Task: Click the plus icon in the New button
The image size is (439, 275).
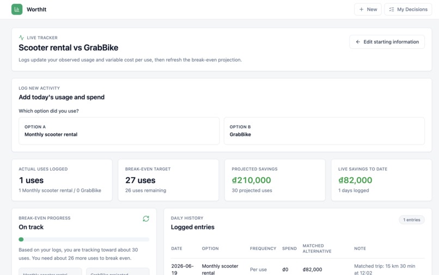Action: (362, 9)
